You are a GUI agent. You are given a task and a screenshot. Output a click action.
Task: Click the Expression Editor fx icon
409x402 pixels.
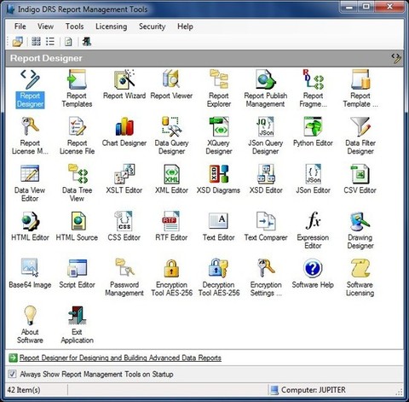pos(313,220)
